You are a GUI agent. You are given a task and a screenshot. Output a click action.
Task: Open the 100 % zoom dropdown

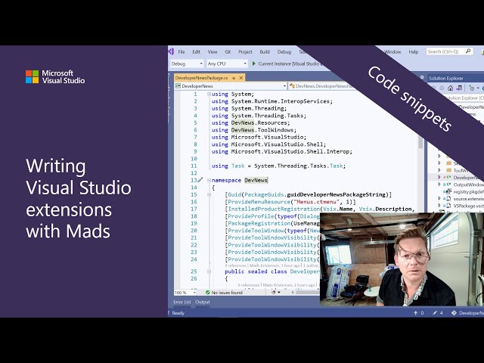(x=185, y=293)
